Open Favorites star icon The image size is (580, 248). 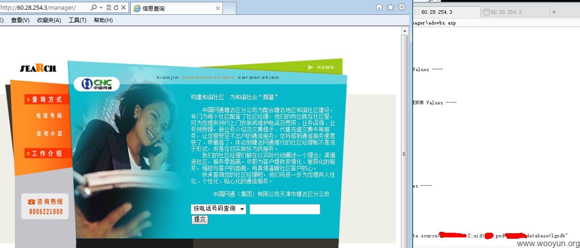coord(391,7)
